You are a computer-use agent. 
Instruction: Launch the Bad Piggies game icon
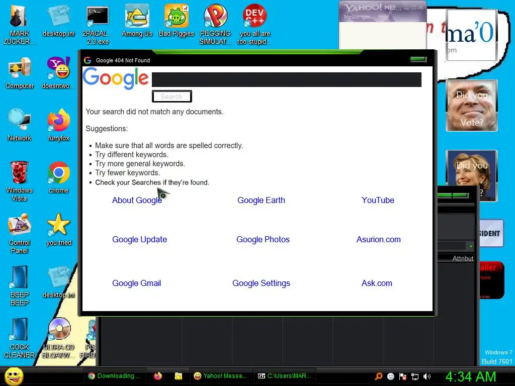[x=177, y=20]
